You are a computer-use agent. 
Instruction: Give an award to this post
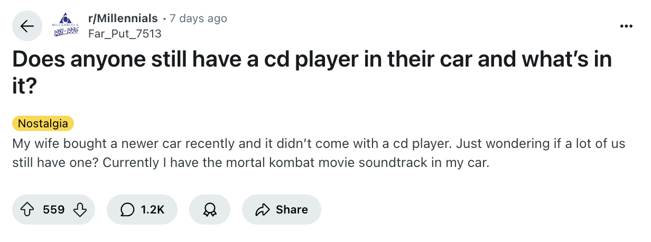pyautogui.click(x=209, y=210)
